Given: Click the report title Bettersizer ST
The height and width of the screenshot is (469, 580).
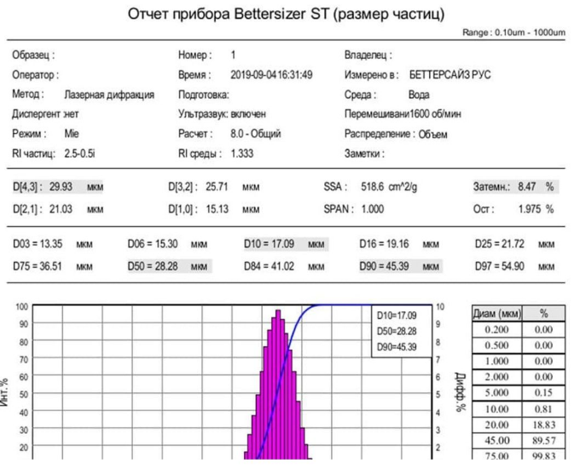Looking at the screenshot, I should click(x=286, y=15).
